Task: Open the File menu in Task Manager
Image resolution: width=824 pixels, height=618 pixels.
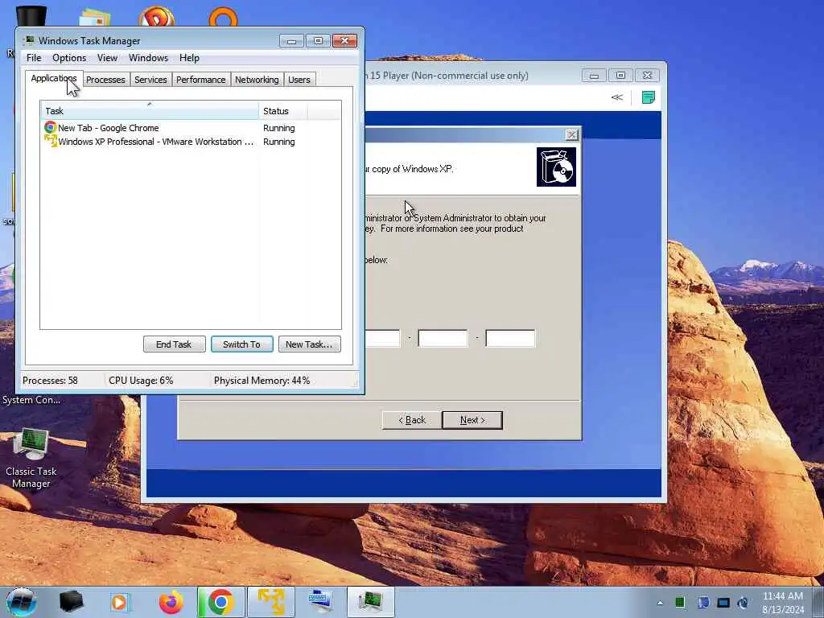Action: pos(34,58)
